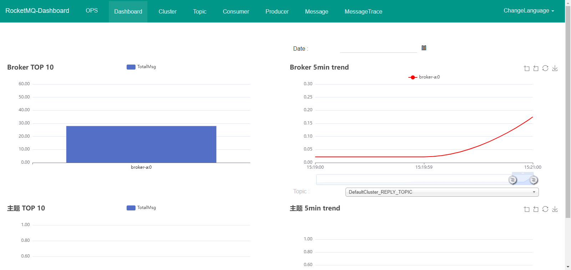Switch to the Cluster tab
Image resolution: width=571 pixels, height=270 pixels.
(167, 11)
